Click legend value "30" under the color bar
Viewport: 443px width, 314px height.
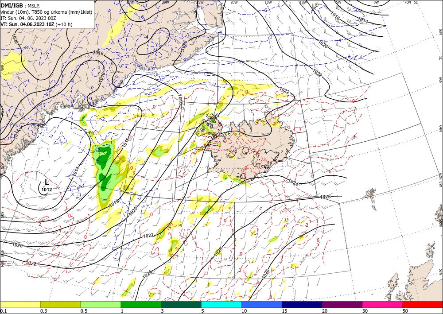(x=365, y=311)
